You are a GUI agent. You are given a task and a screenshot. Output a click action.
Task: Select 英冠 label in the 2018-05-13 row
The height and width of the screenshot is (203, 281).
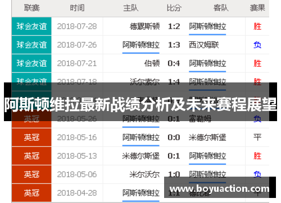[31, 156]
